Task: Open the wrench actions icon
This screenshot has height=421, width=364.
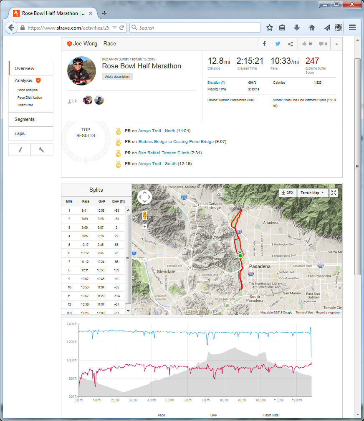Action: [x=42, y=150]
